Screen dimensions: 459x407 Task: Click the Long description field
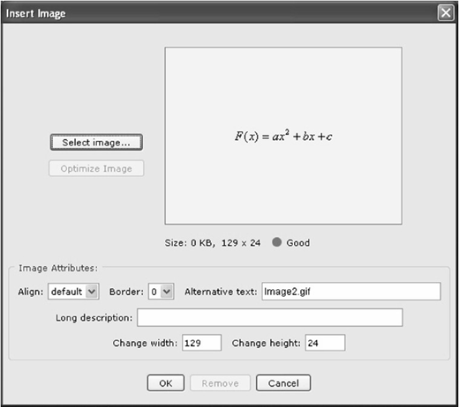click(270, 317)
